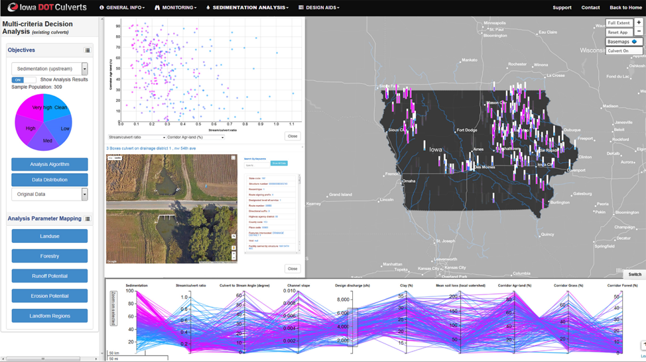The height and width of the screenshot is (362, 646).
Task: Open the Design Aids menu
Action: point(319,8)
